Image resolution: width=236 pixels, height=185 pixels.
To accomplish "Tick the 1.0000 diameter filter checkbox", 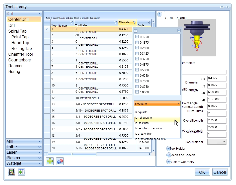I will pyautogui.click(x=137, y=92).
